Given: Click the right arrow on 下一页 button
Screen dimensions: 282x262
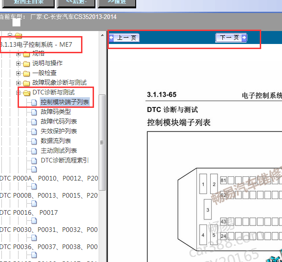Looking at the screenshot, I should point(244,37).
